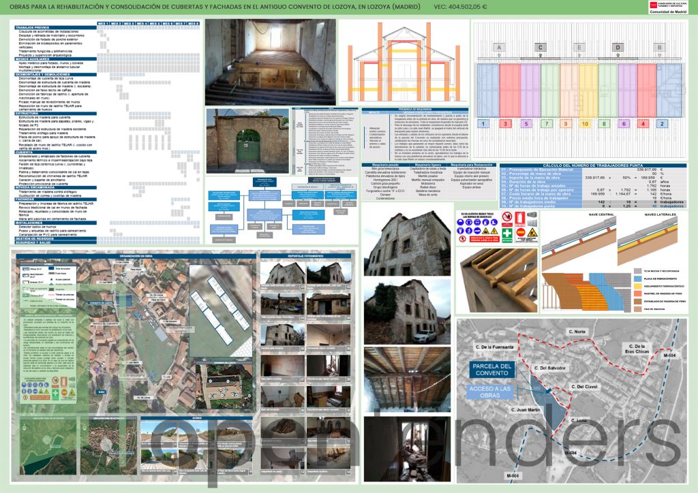
Task: Click the green phase box numbered 7
Action: pos(547,124)
